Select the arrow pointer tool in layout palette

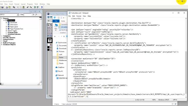click(x=48, y=25)
